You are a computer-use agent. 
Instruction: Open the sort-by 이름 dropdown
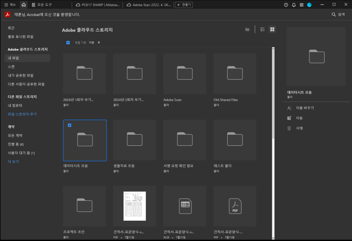[x=91, y=43]
